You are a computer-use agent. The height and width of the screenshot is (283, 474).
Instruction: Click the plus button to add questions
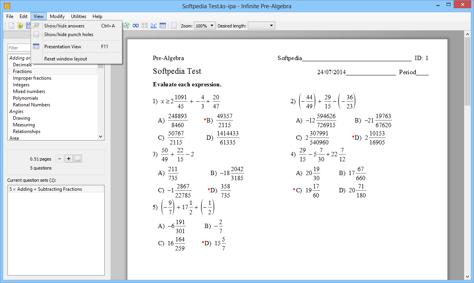pos(69,159)
